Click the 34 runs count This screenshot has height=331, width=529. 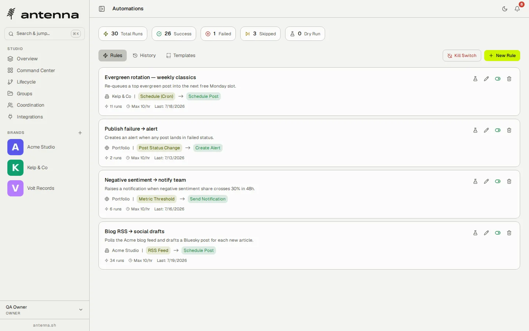(115, 260)
